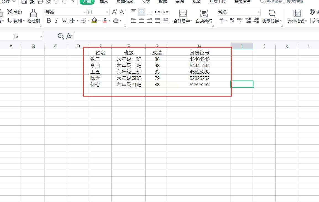
Task: Expand quick access toolbar customize arrow
Action: [x=73, y=2]
